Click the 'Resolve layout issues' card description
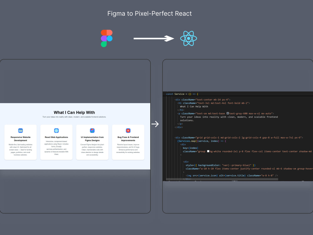This screenshot has width=313, height=235. coord(128,149)
